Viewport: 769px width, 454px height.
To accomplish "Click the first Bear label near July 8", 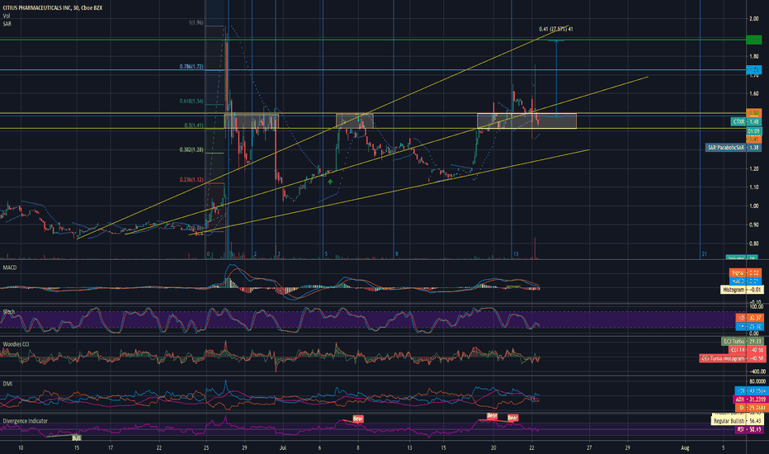I will click(358, 419).
